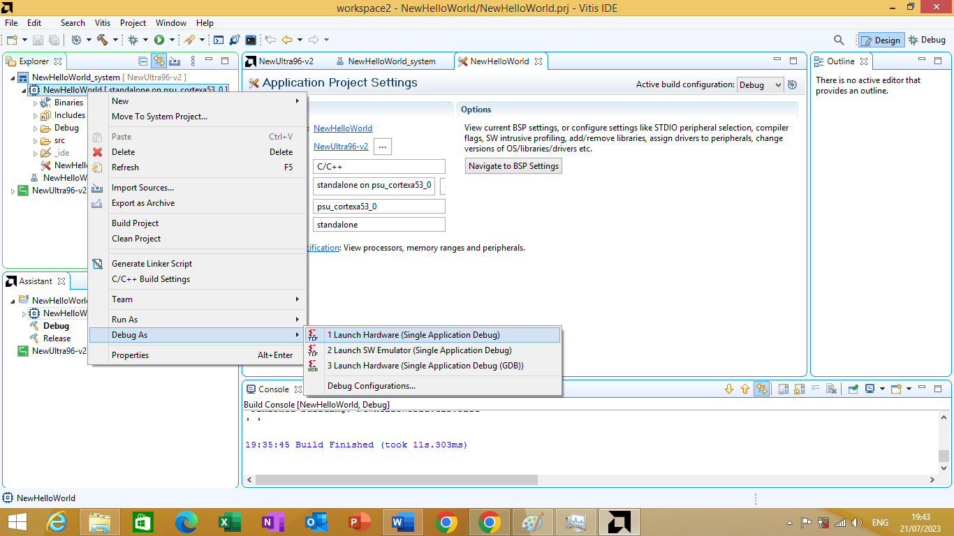Screen dimensions: 954x536
Task: Open Explorer view menu (three dots)
Action: point(193,61)
